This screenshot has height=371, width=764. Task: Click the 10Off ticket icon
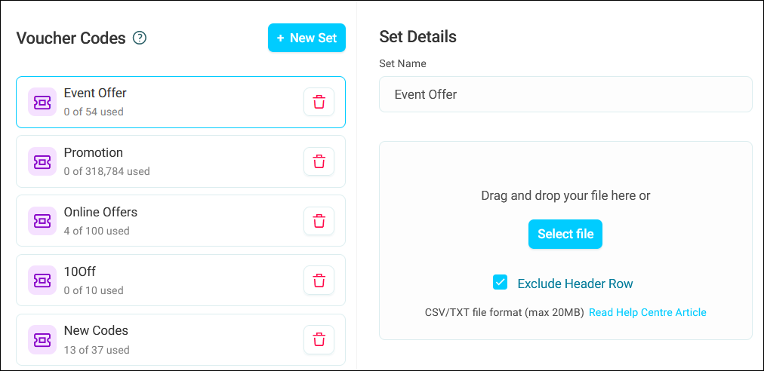pyautogui.click(x=42, y=281)
